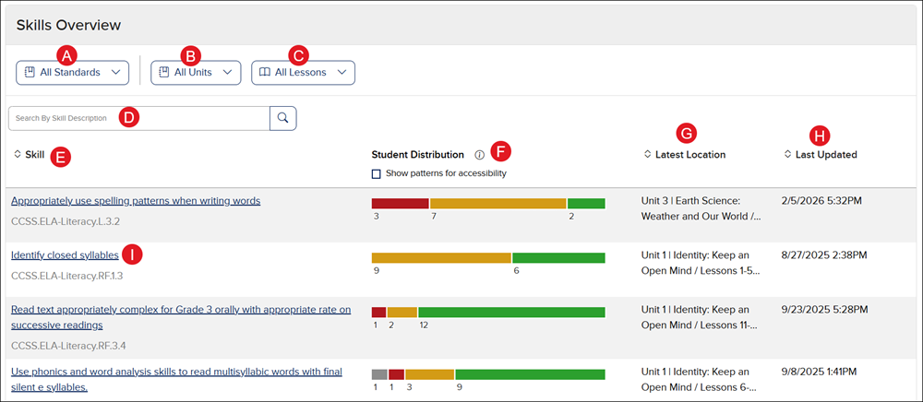Image resolution: width=923 pixels, height=402 pixels.
Task: Click the bookmark icon in All Standards
Action: pos(30,72)
